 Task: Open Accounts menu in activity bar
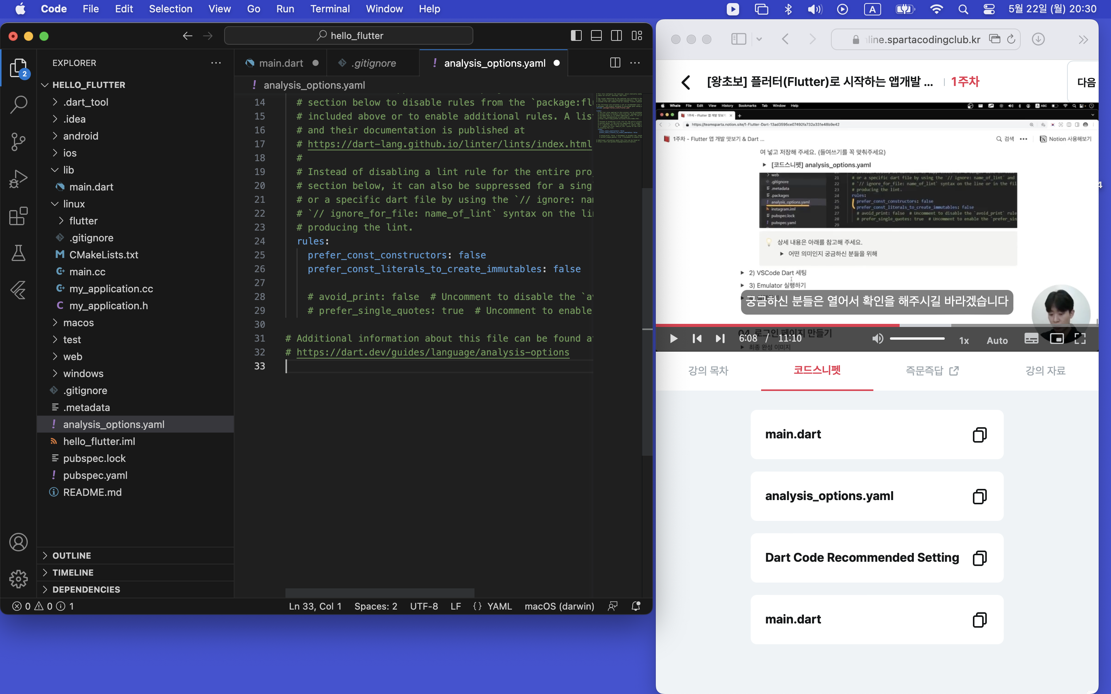(19, 542)
